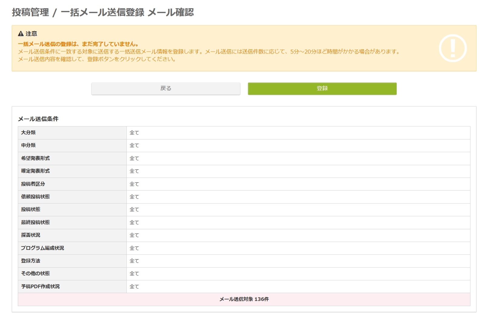
Task: Click the large exclamation circle icon
Action: point(453,48)
